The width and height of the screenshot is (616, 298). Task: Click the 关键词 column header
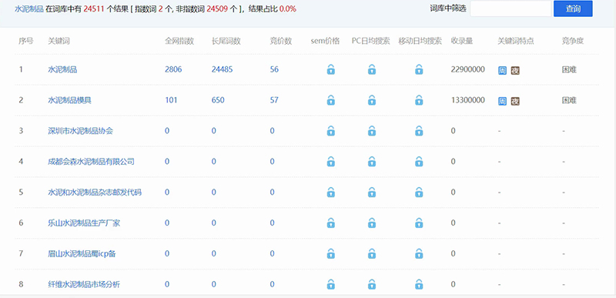59,42
